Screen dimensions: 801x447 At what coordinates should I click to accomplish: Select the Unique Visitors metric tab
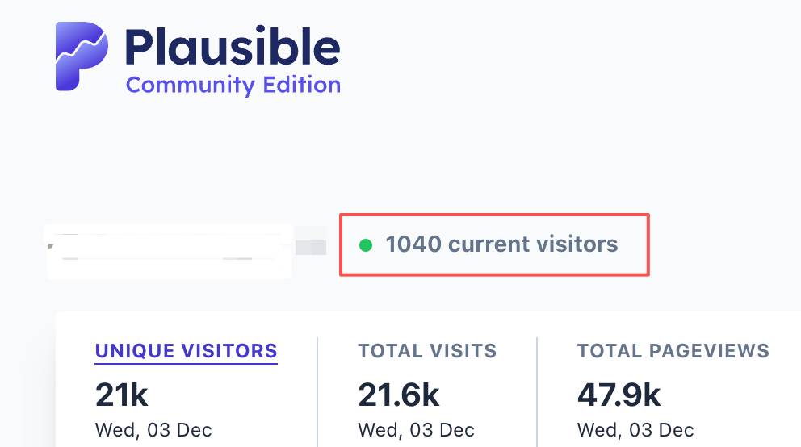(186, 351)
